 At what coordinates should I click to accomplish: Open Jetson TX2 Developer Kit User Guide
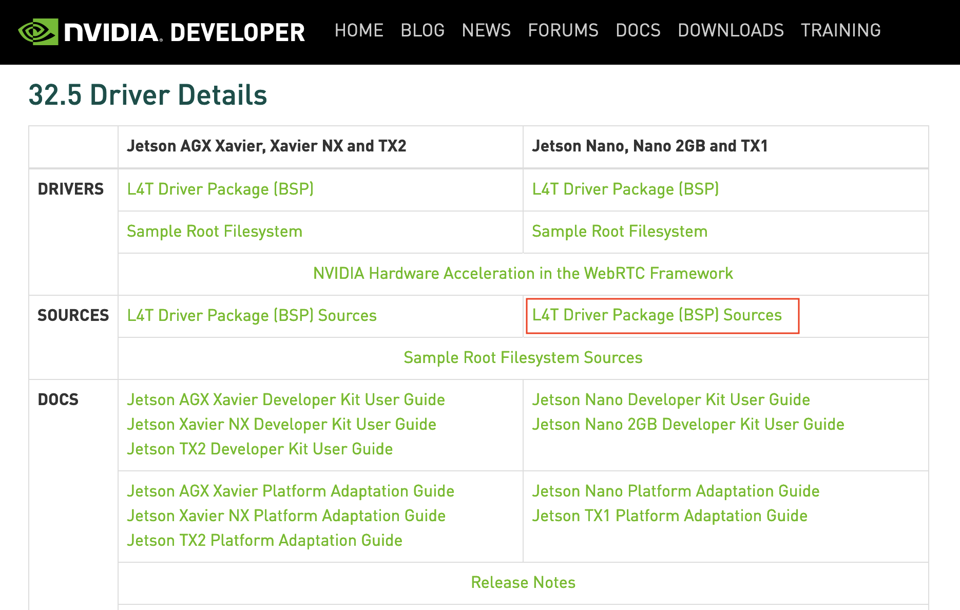[x=260, y=449]
